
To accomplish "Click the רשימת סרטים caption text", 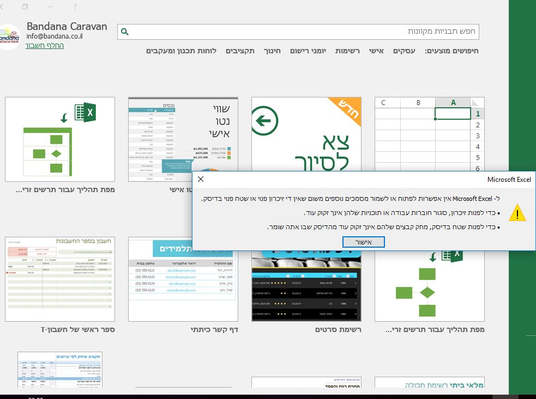I will click(x=338, y=330).
